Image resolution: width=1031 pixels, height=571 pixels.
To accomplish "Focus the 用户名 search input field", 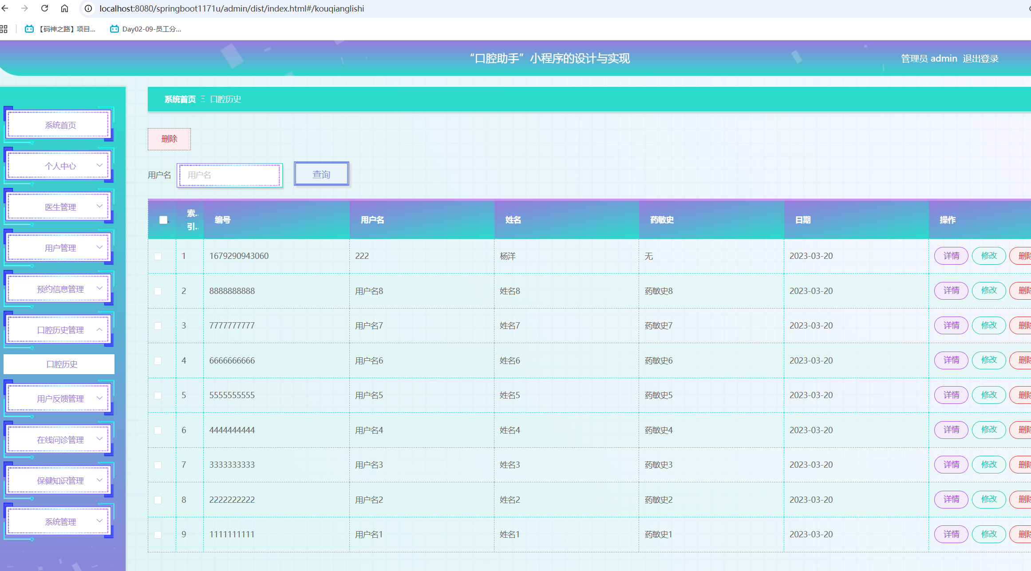I will [230, 175].
